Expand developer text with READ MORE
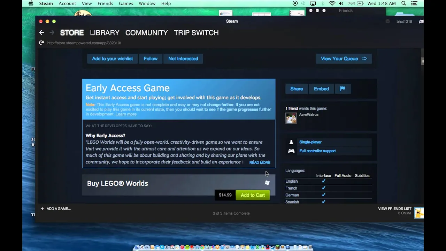 pyautogui.click(x=260, y=162)
